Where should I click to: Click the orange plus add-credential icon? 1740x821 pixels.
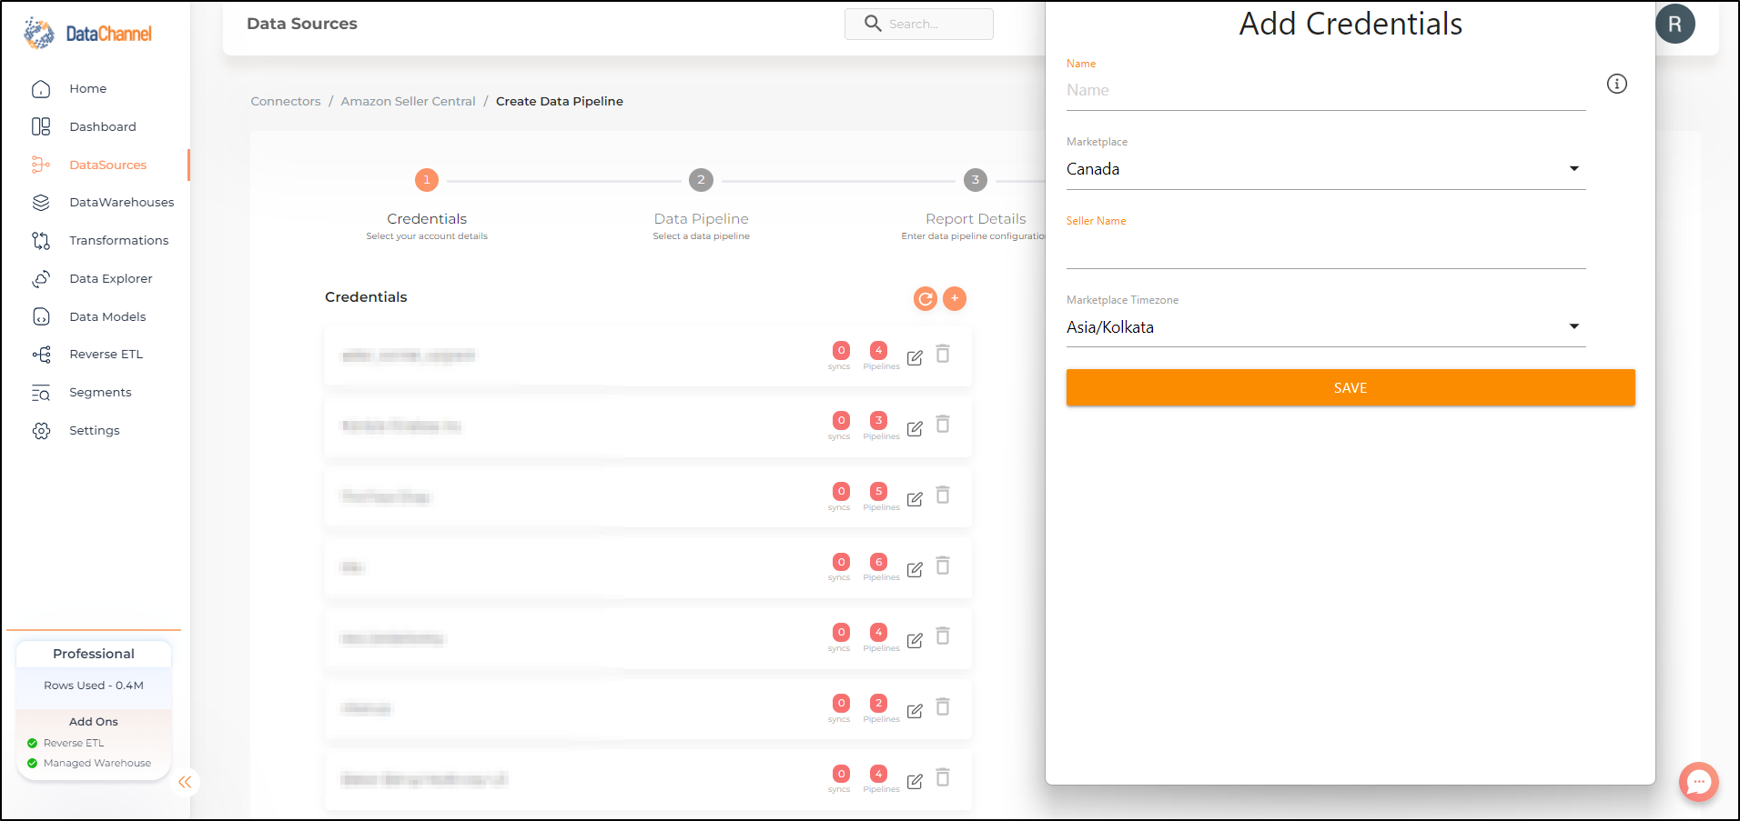pyautogui.click(x=955, y=298)
